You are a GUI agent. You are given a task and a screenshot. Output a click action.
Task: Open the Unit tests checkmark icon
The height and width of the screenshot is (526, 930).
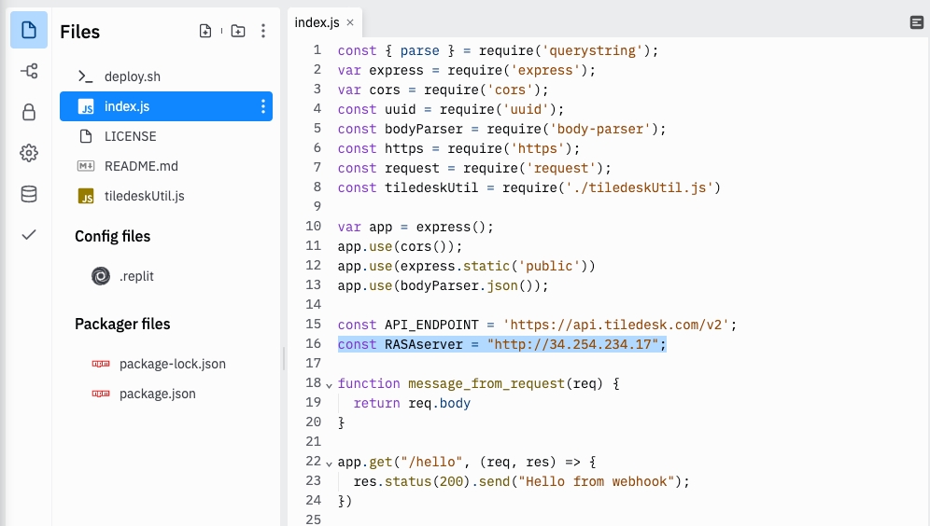click(x=28, y=235)
